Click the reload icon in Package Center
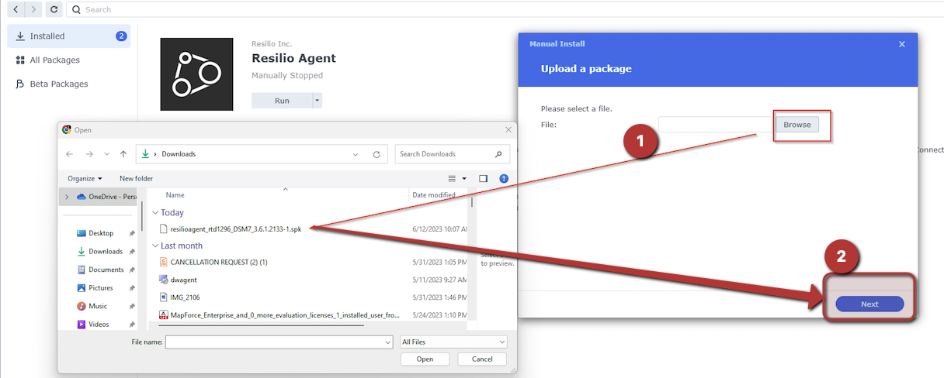 pyautogui.click(x=53, y=9)
